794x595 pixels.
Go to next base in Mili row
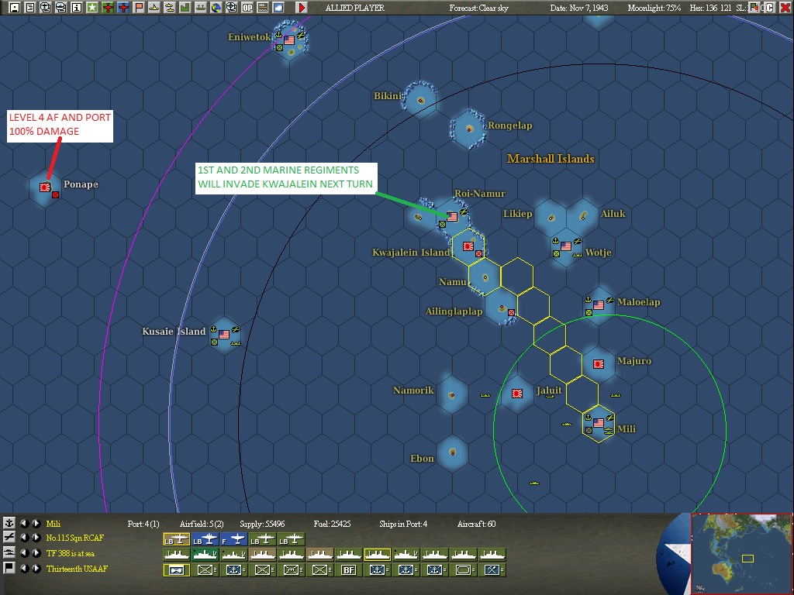point(36,523)
